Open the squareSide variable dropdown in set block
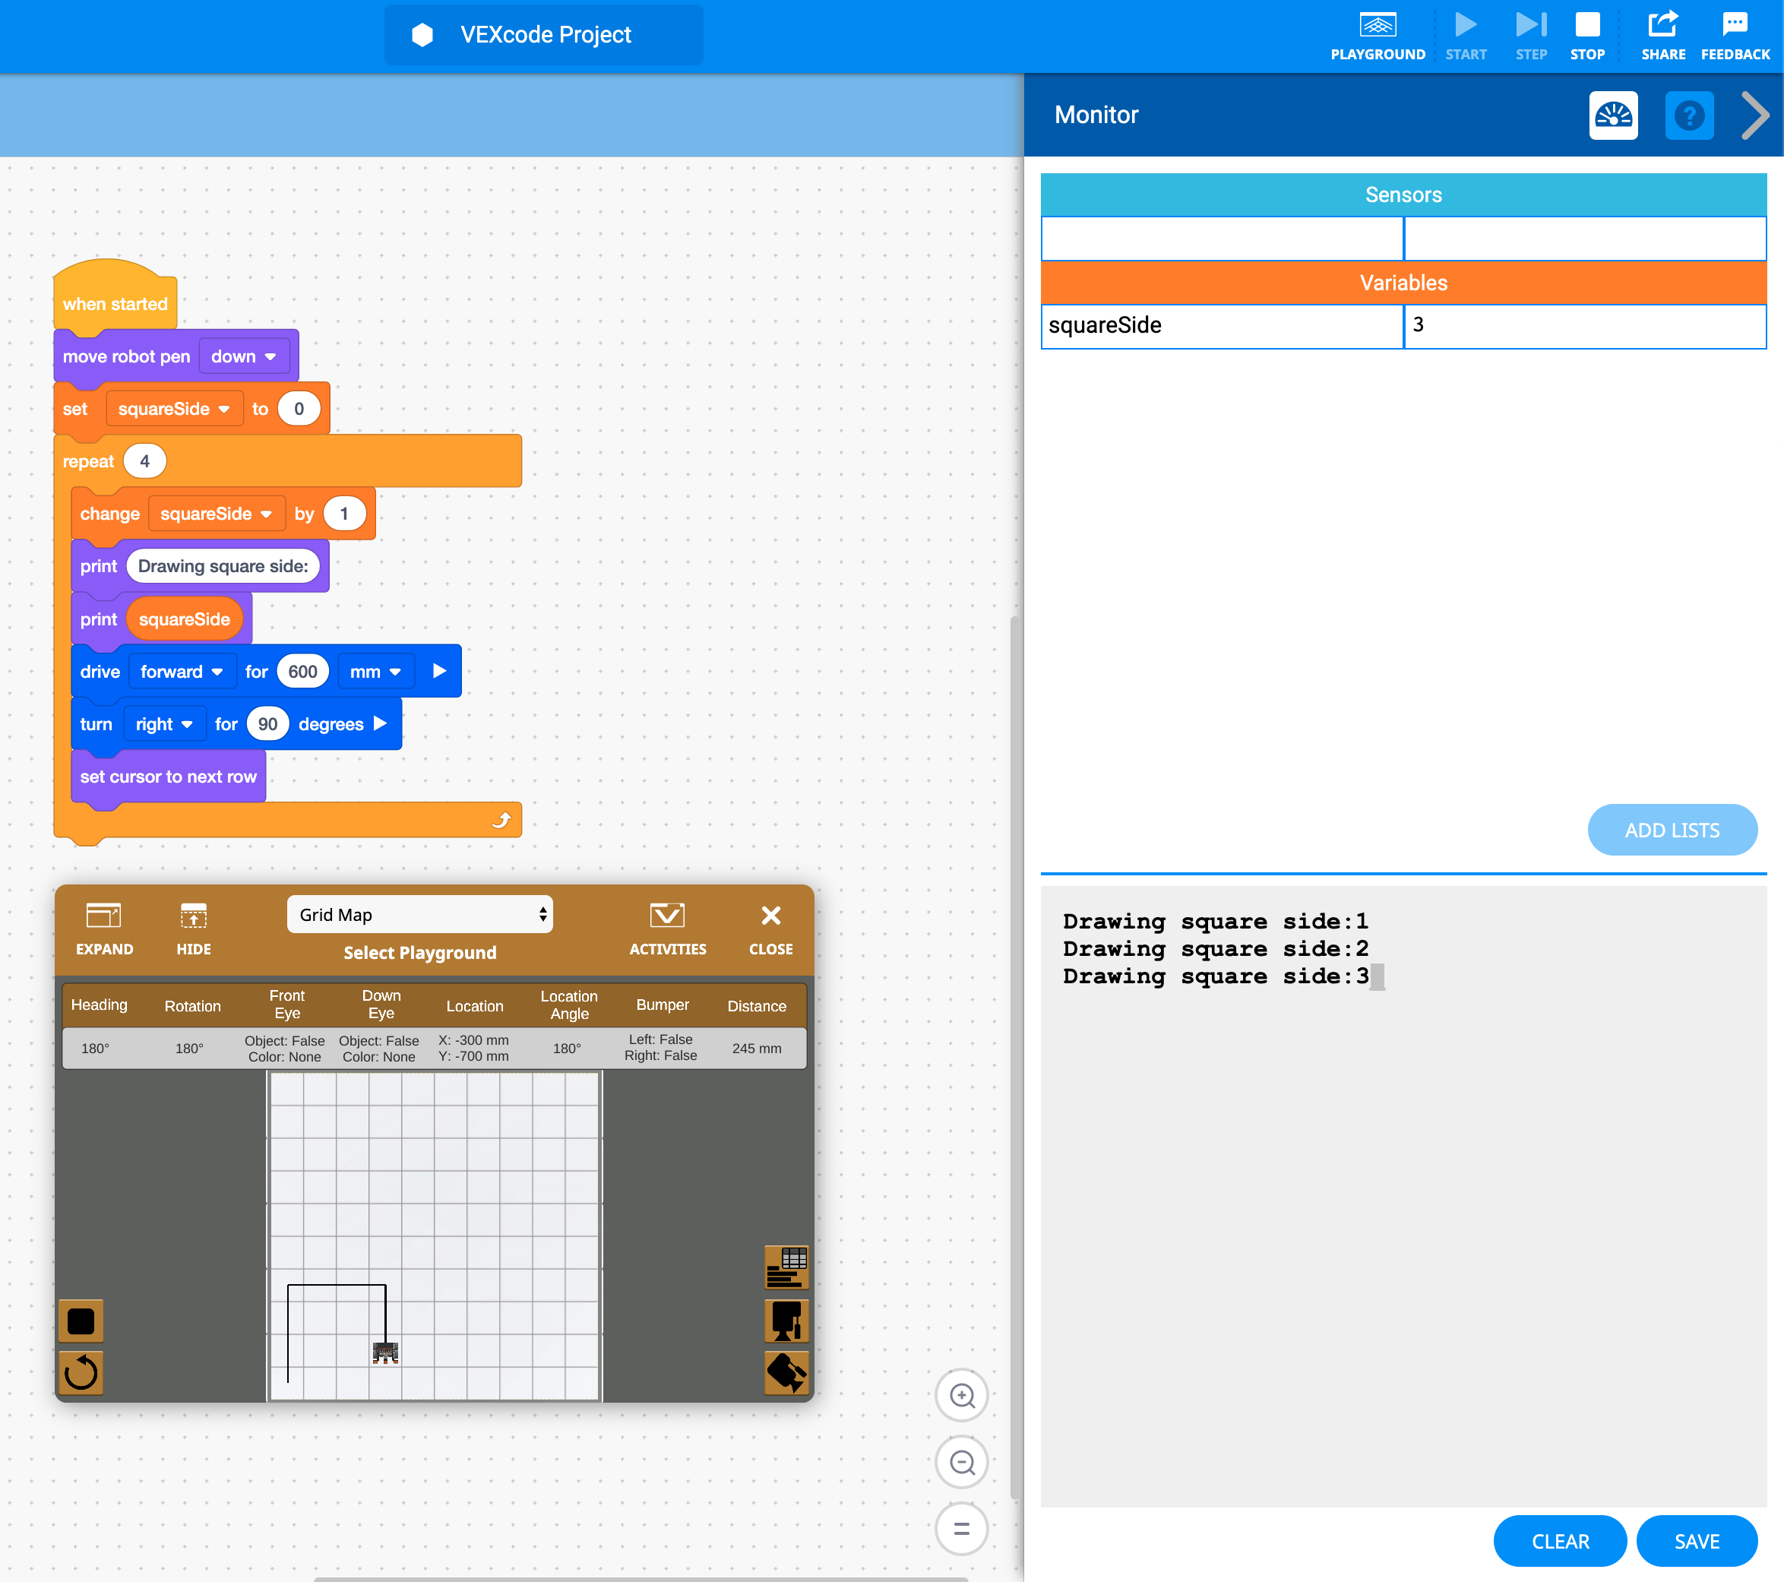The image size is (1784, 1582). point(174,409)
